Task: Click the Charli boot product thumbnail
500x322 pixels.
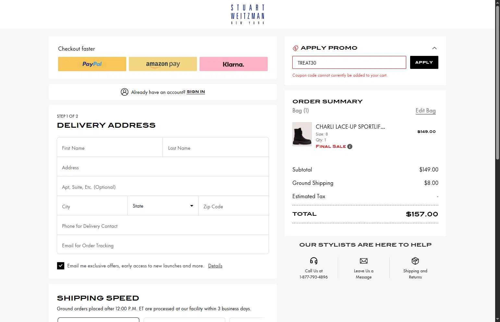Action: point(302,134)
